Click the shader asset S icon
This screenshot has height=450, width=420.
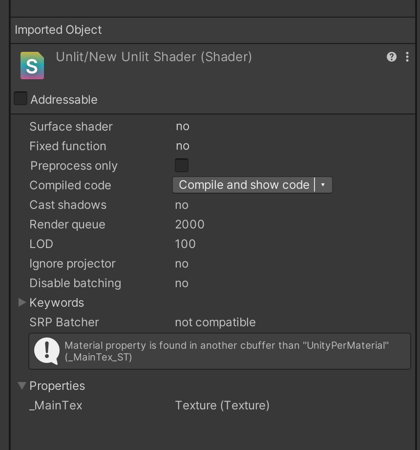[32, 66]
